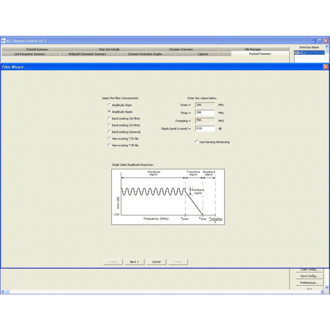
Task: Toggle the ACE_1 interface checkbox
Action: (x=296, y=53)
